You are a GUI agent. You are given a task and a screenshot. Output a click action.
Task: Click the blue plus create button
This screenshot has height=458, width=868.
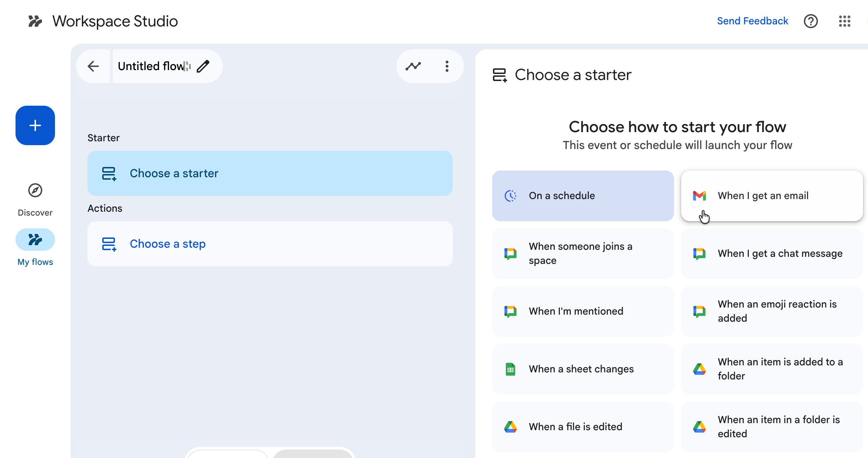(x=35, y=125)
